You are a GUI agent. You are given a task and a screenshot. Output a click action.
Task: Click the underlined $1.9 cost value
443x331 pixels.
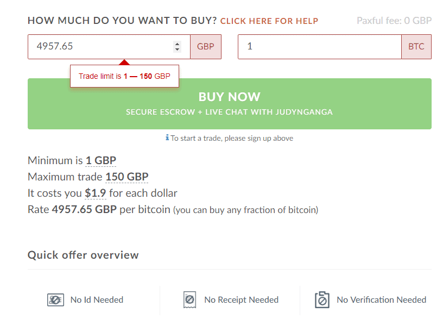tap(96, 193)
